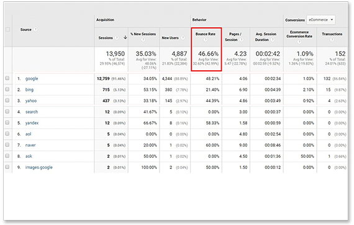Check the box for the naver row
Image resolution: width=354 pixels, height=225 pixels.
tap(7, 145)
